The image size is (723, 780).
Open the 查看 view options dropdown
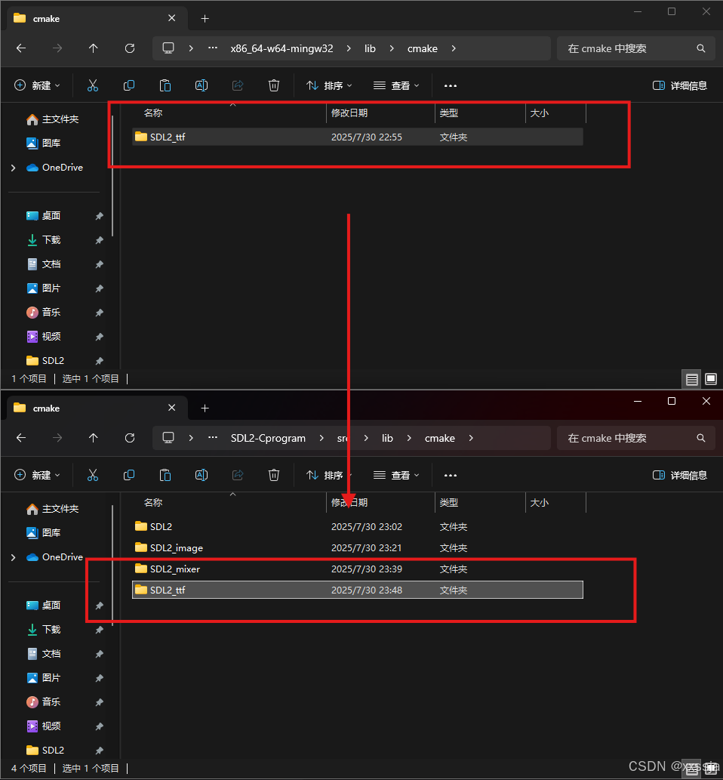click(x=396, y=85)
